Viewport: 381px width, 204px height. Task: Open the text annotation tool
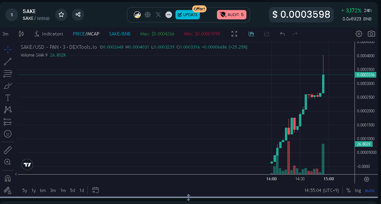tap(7, 98)
